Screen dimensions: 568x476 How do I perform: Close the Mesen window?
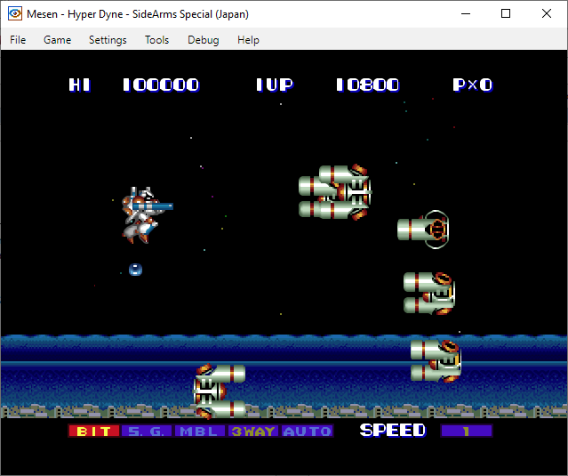click(547, 13)
